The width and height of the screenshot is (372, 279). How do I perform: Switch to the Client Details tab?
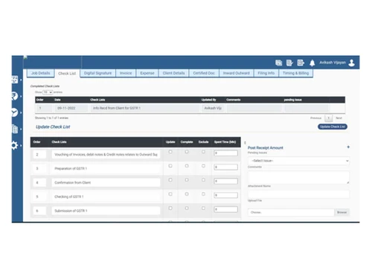(x=173, y=73)
